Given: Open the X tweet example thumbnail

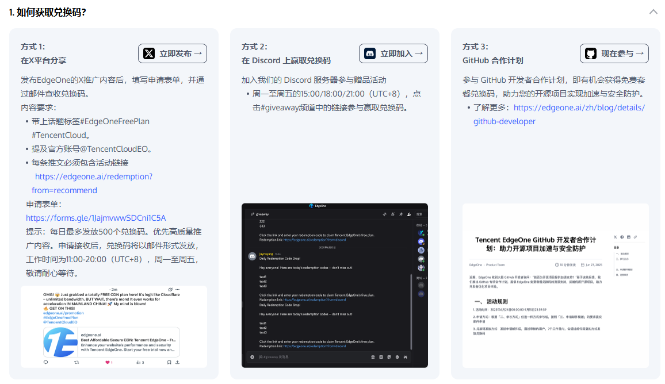Looking at the screenshot, I should pos(114,327).
